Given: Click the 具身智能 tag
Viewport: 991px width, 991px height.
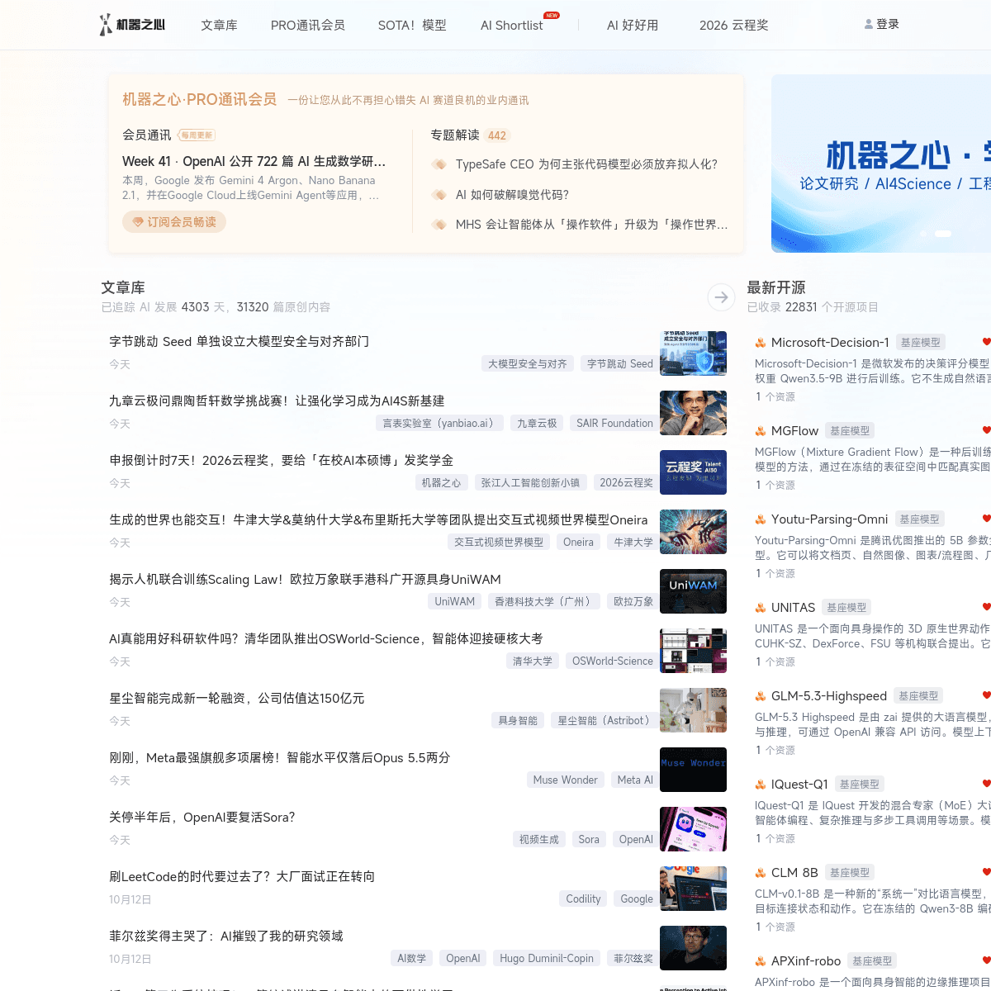Looking at the screenshot, I should click(x=518, y=720).
